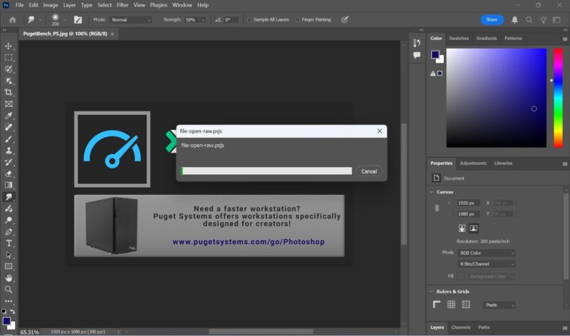Open Mode dropdown set to Normal
This screenshot has height=336, width=570.
pos(130,20)
